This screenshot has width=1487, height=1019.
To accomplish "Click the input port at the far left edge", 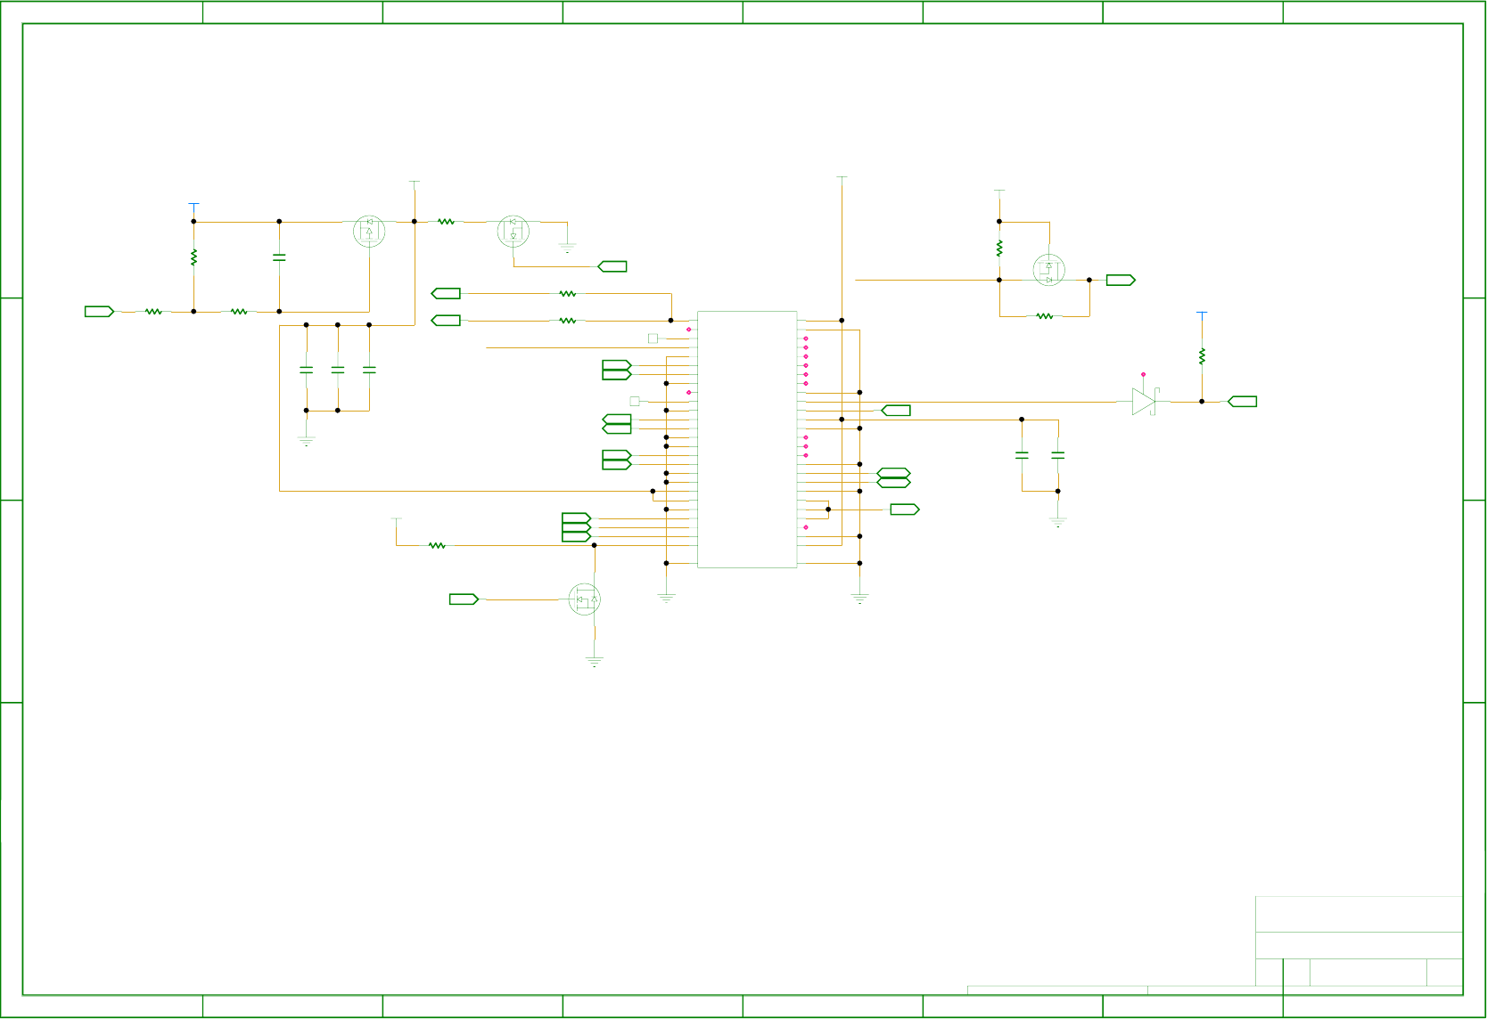I will tap(99, 312).
